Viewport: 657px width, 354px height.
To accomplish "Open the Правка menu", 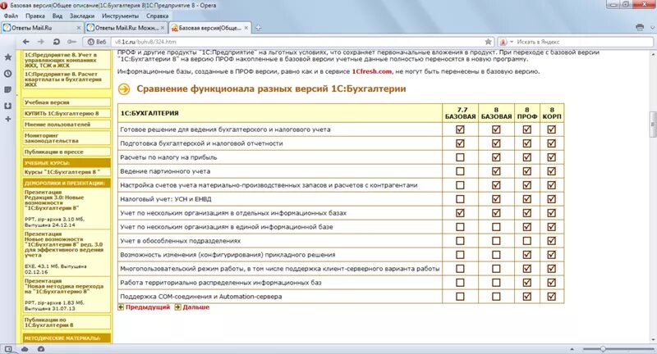I will [34, 16].
